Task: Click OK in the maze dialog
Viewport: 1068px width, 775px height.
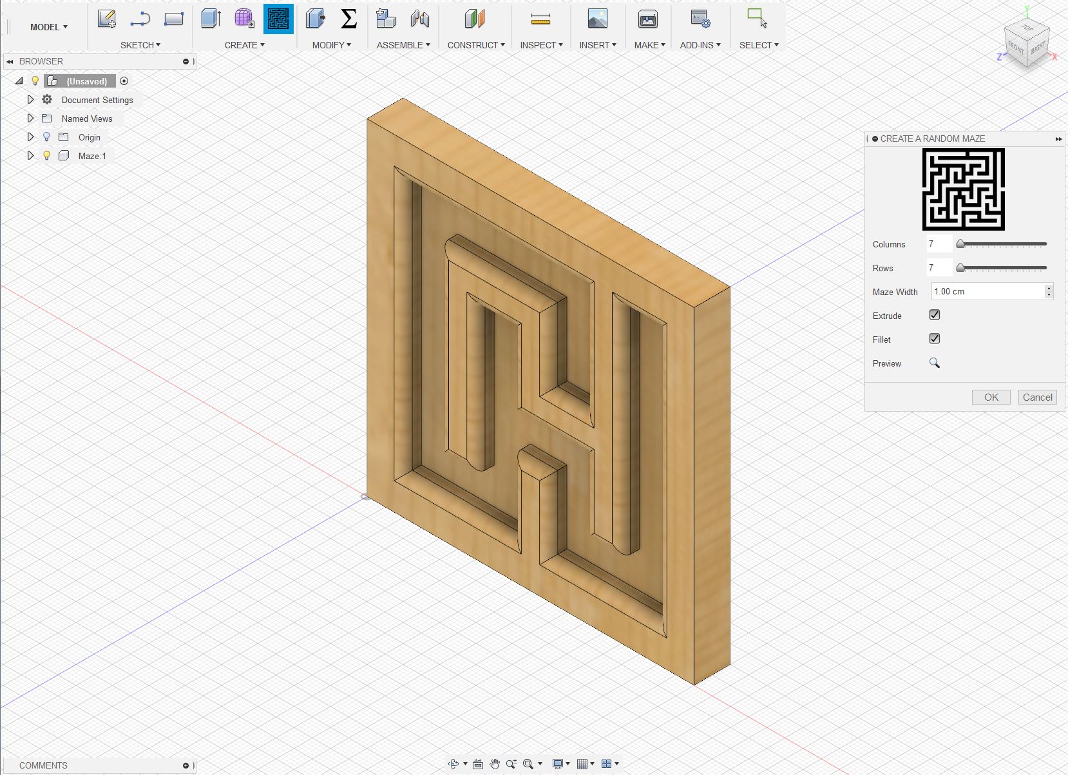Action: click(x=991, y=397)
